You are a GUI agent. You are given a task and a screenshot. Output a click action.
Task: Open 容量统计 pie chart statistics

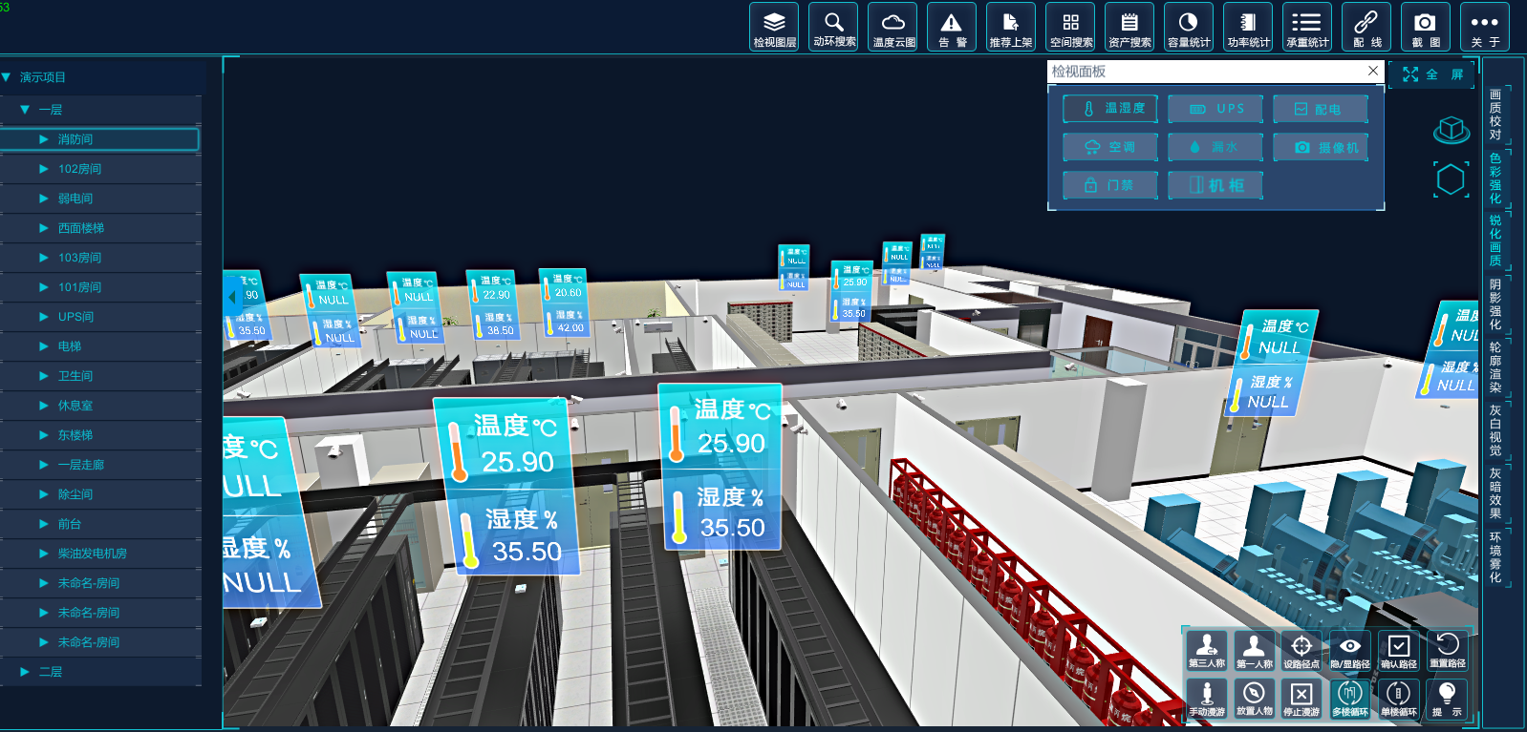pyautogui.click(x=1188, y=27)
